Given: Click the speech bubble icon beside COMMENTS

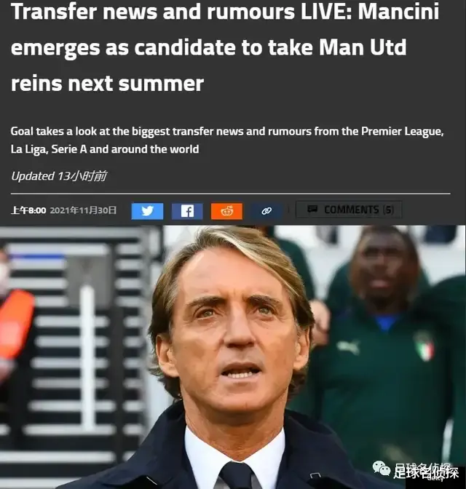Looking at the screenshot, I should (312, 209).
